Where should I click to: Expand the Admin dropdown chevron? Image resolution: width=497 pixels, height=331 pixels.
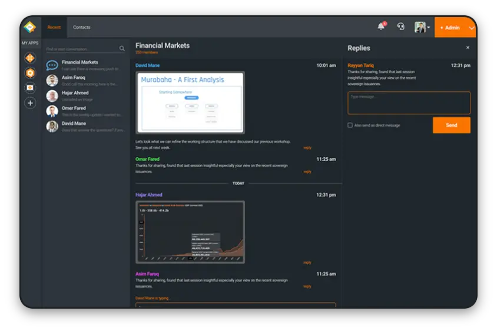pyautogui.click(x=471, y=28)
